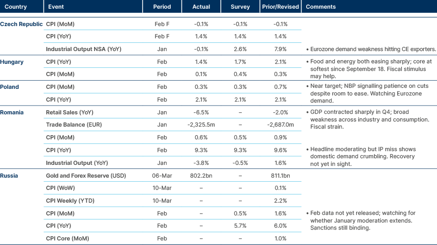Click the Headline moderating comment
The width and height of the screenshot is (437, 245).
(x=361, y=157)
